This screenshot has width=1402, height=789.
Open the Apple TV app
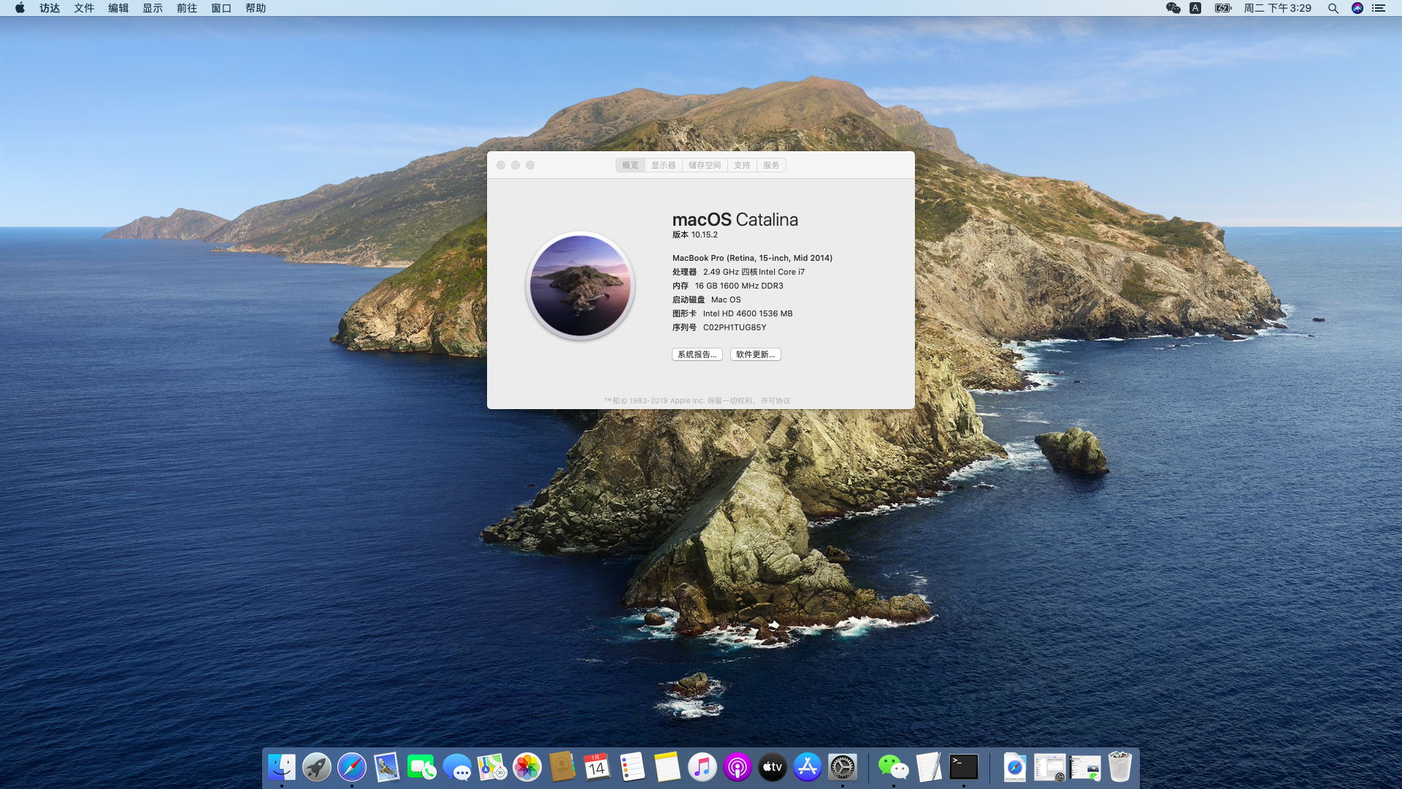[x=772, y=767]
